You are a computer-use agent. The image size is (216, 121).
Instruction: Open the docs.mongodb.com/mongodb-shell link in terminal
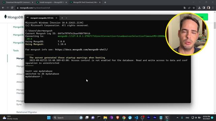pos(81,49)
